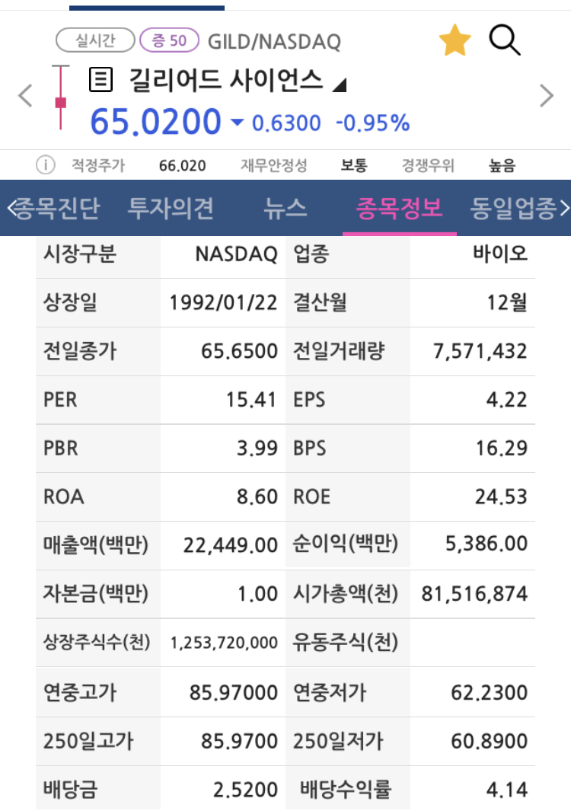Image resolution: width=571 pixels, height=811 pixels.
Task: Select the 종목정보 tab
Action: pyautogui.click(x=399, y=208)
